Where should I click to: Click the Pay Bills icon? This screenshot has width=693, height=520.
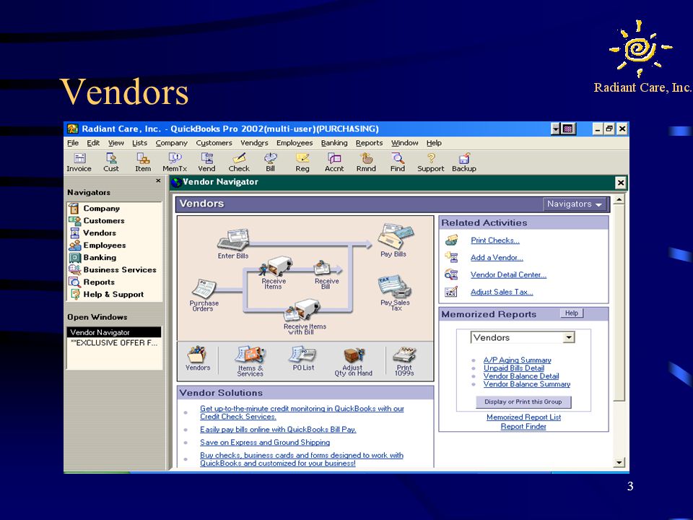point(394,241)
